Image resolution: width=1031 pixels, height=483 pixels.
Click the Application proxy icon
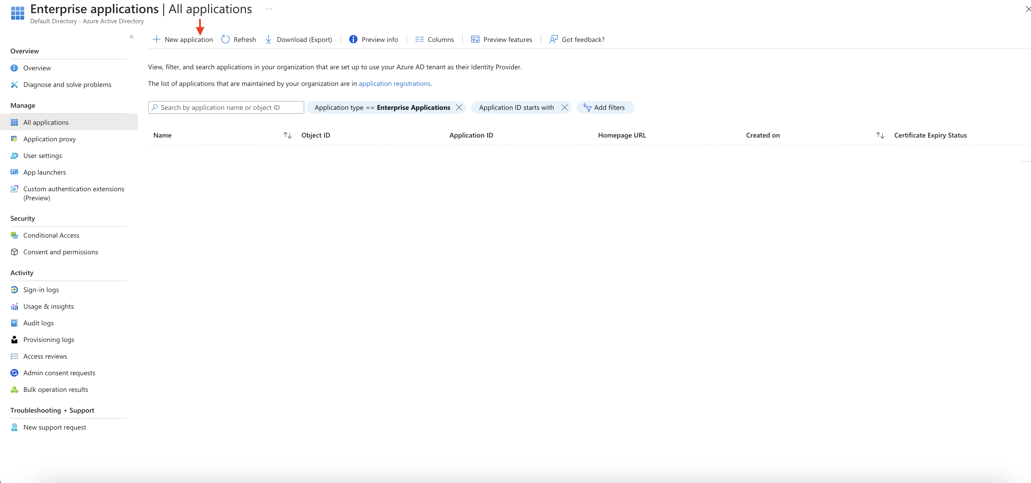[x=15, y=139]
